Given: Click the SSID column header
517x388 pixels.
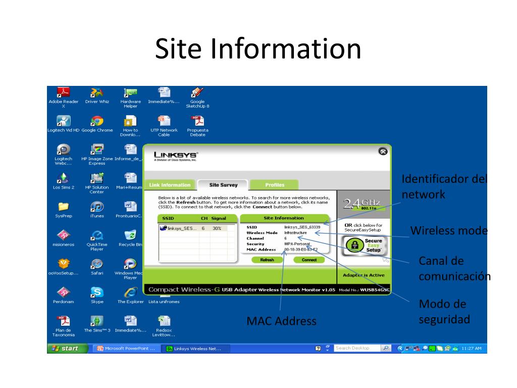Looking at the screenshot, I should coord(168,218).
